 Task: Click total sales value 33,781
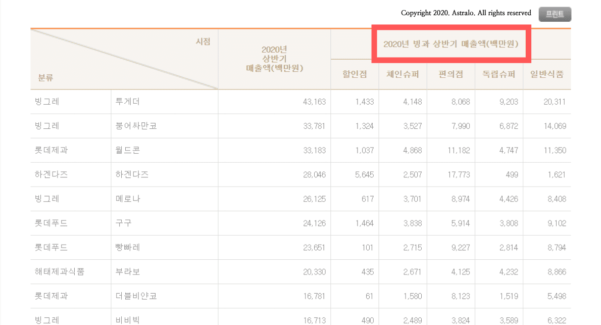click(314, 126)
